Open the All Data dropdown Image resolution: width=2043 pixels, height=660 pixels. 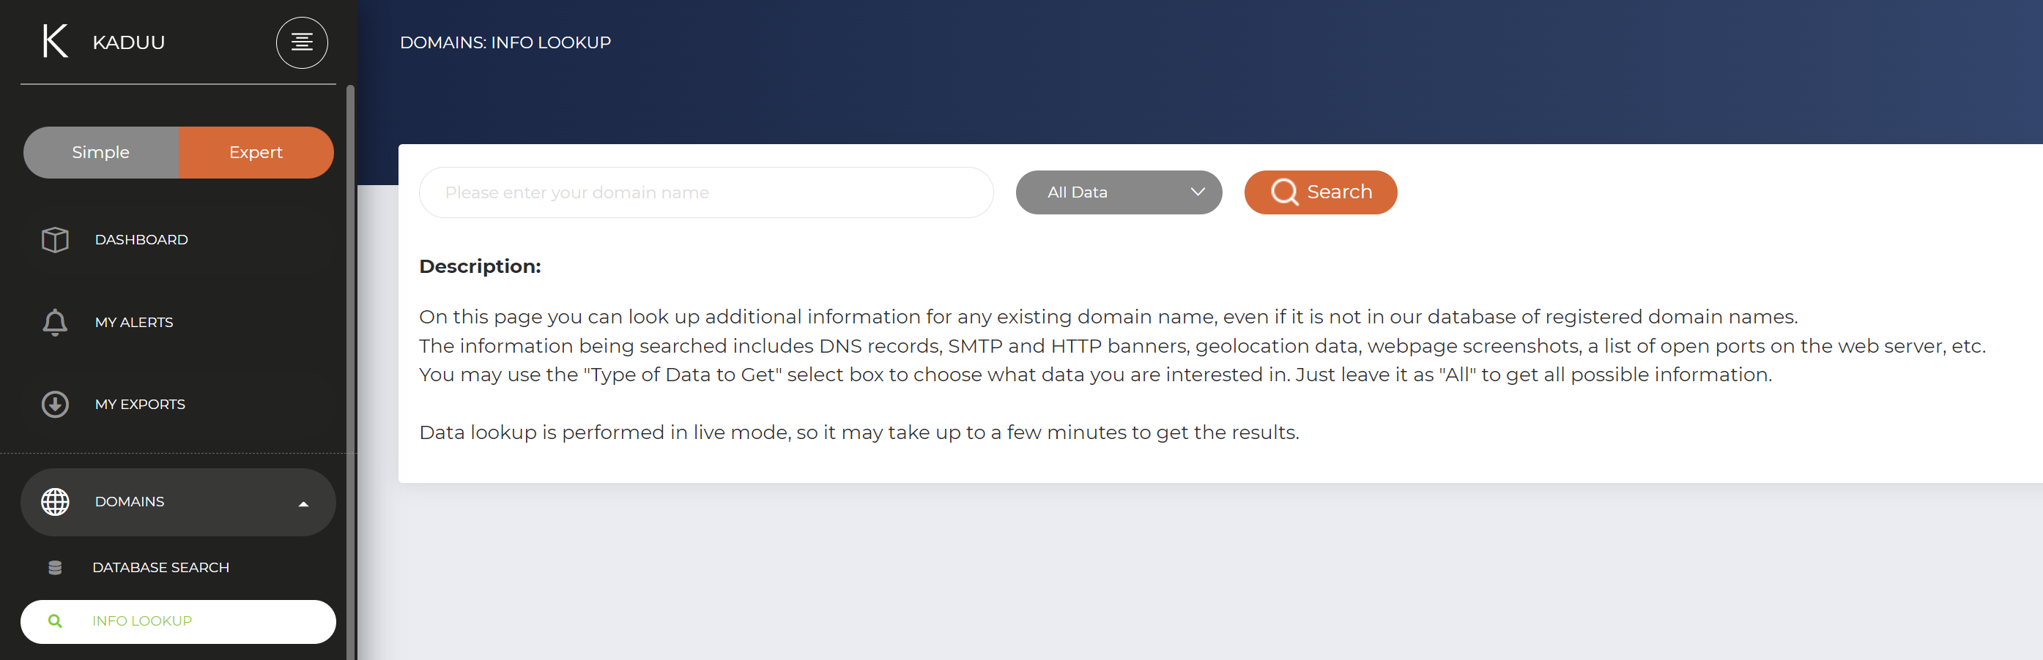tap(1119, 192)
